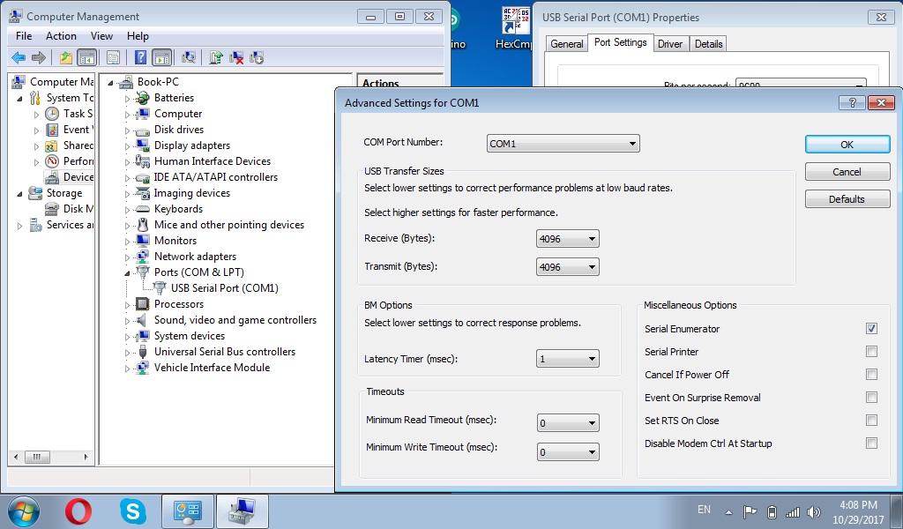The image size is (903, 529).
Task: Click the Disable device toolbar icon
Action: click(257, 57)
